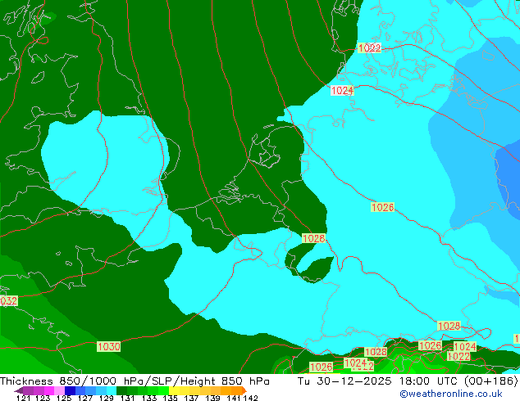
Task: Click the 'Tu 30-12-2025 18:00 UTC (00+186)' timestamp
Action: [x=408, y=381]
